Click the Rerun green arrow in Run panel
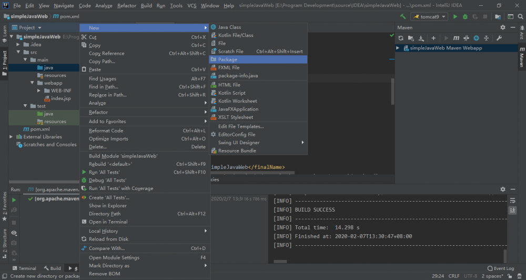 14,200
